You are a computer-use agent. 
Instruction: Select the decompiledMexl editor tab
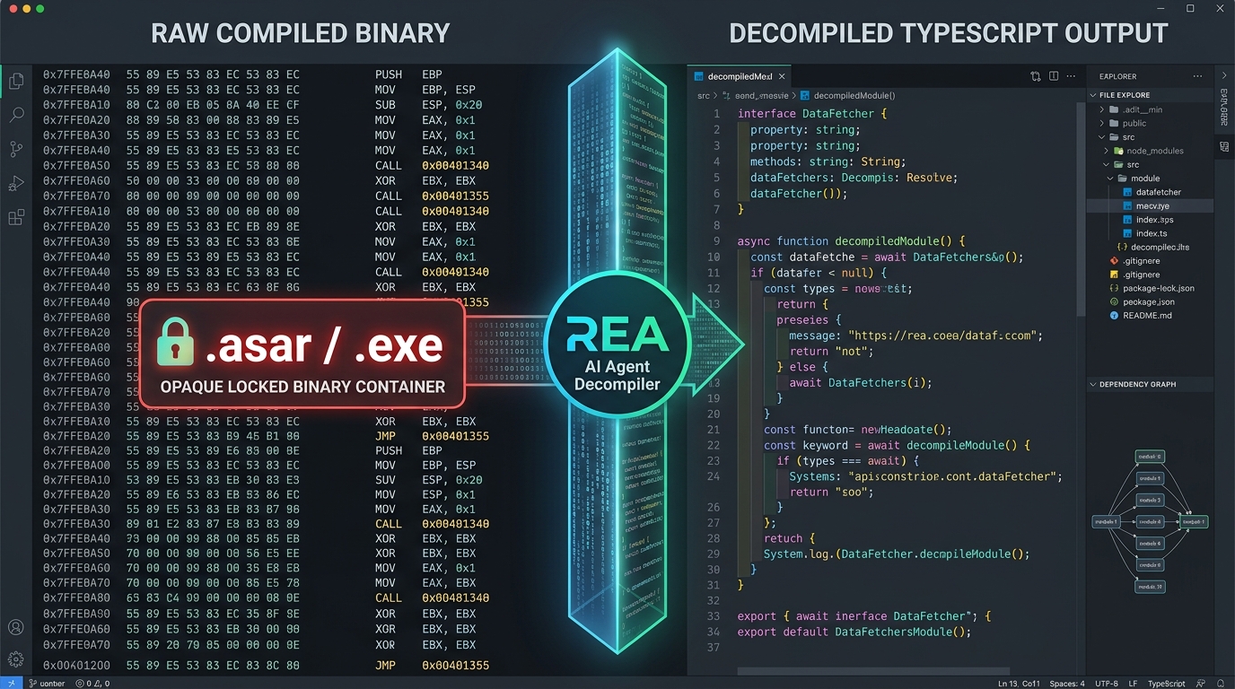[739, 76]
